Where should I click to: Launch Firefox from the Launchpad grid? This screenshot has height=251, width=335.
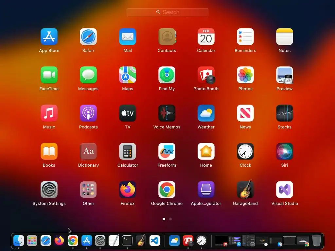(128, 190)
